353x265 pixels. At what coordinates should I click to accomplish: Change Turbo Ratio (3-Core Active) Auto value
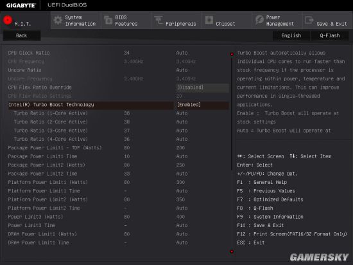pos(182,131)
